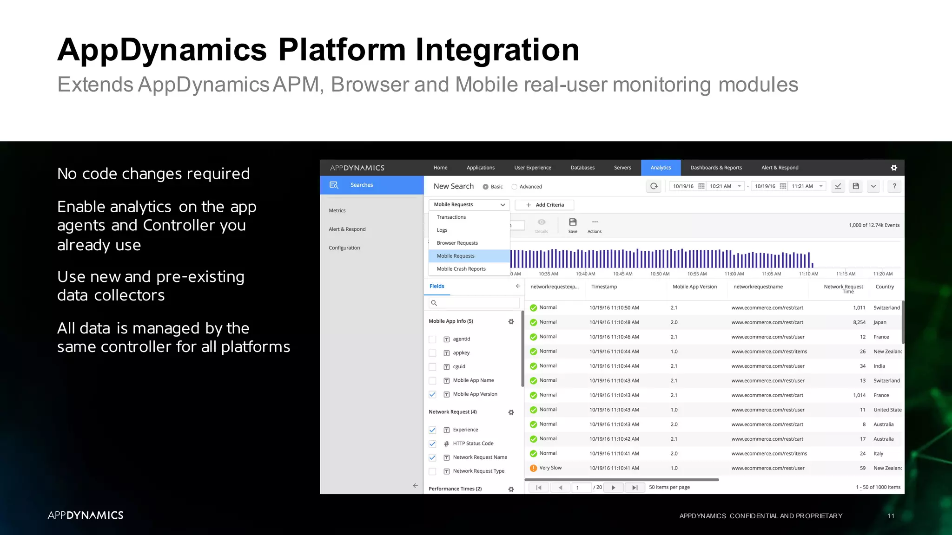
Task: Open Configuration in the left sidebar
Action: click(x=344, y=248)
